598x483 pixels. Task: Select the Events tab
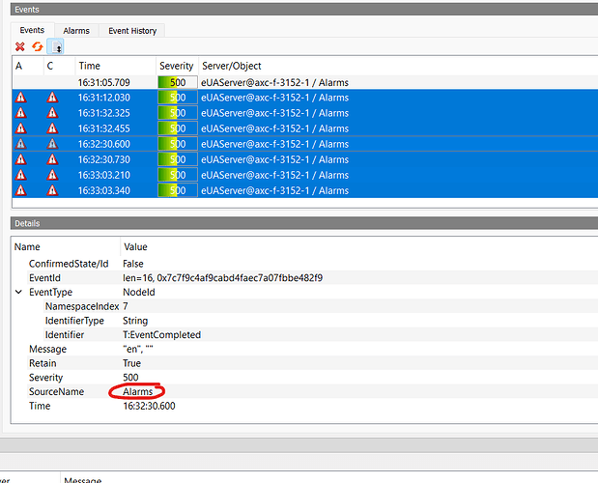coord(32,31)
